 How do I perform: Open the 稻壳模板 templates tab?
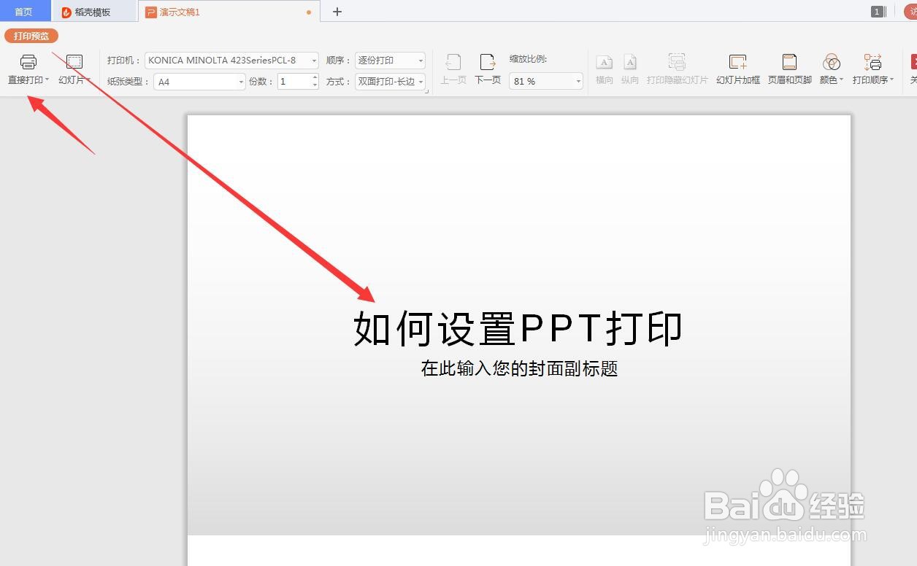pyautogui.click(x=87, y=12)
